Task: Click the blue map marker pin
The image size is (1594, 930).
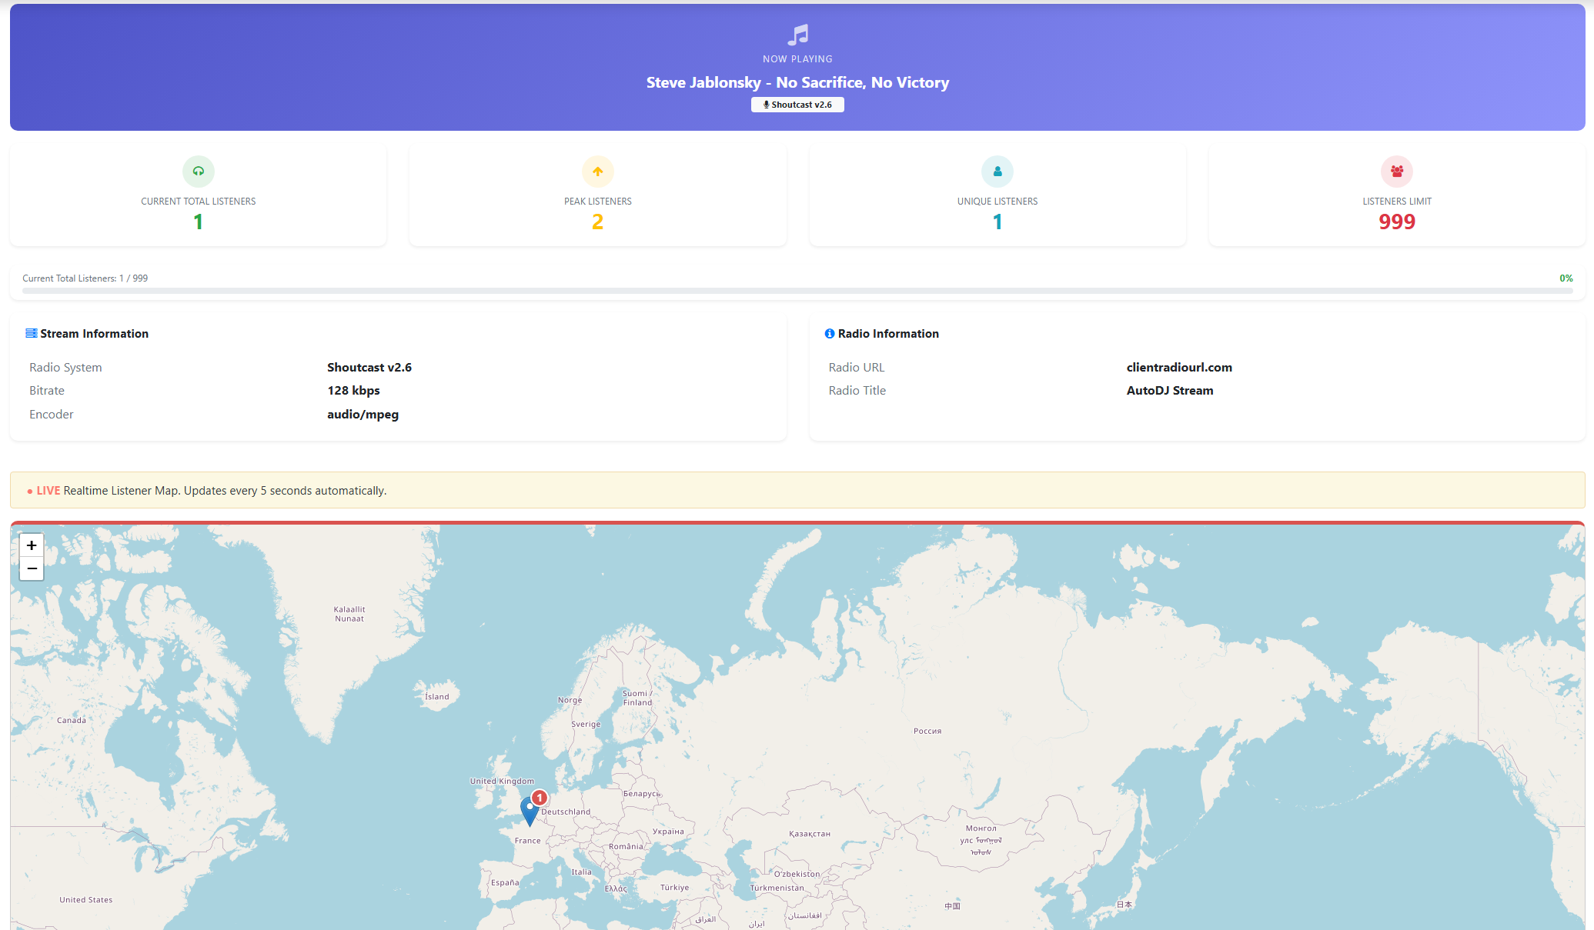Action: (x=530, y=812)
